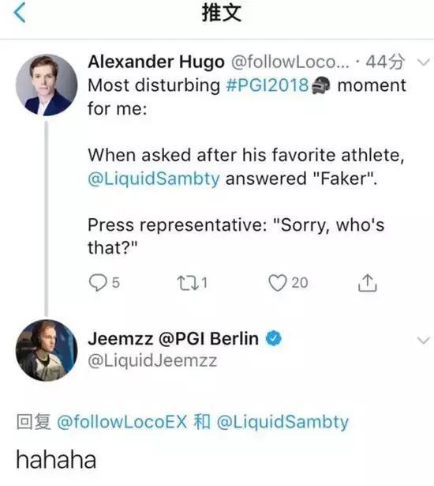Tap the 44分 timestamp on Hugo's tweet
The image size is (434, 486).
(x=385, y=62)
